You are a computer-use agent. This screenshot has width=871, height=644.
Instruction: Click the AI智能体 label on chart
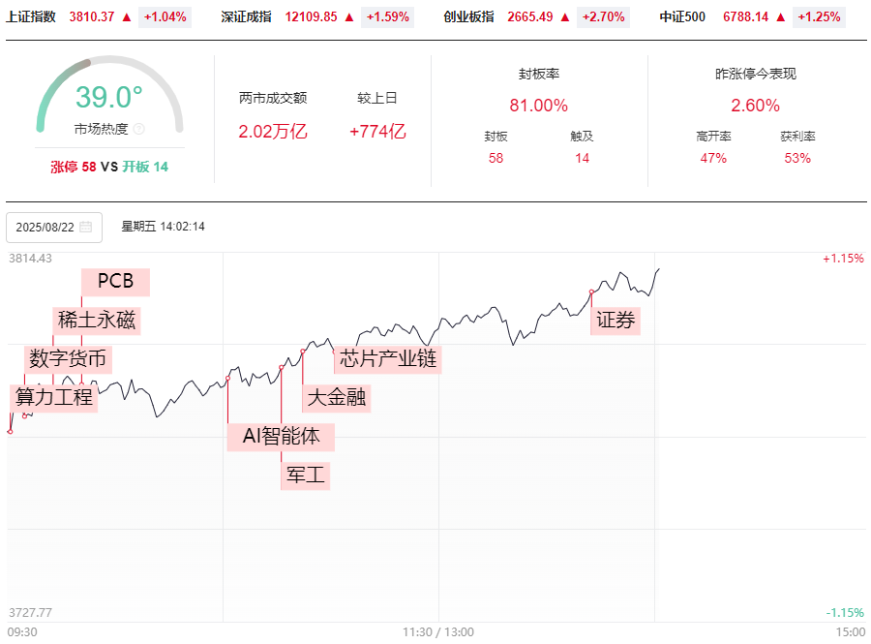pyautogui.click(x=281, y=437)
